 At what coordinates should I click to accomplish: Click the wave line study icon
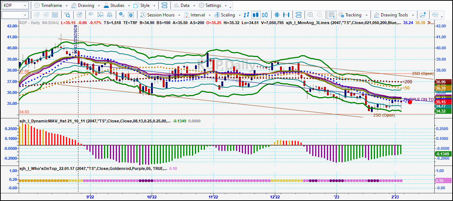point(91,15)
